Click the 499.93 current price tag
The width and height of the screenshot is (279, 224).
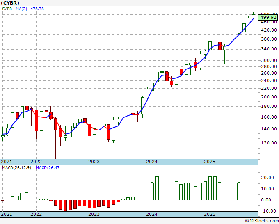(x=268, y=17)
